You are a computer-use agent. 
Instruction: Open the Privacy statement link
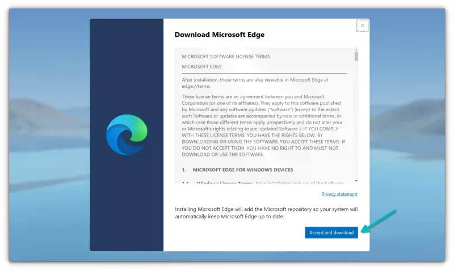[339, 194]
